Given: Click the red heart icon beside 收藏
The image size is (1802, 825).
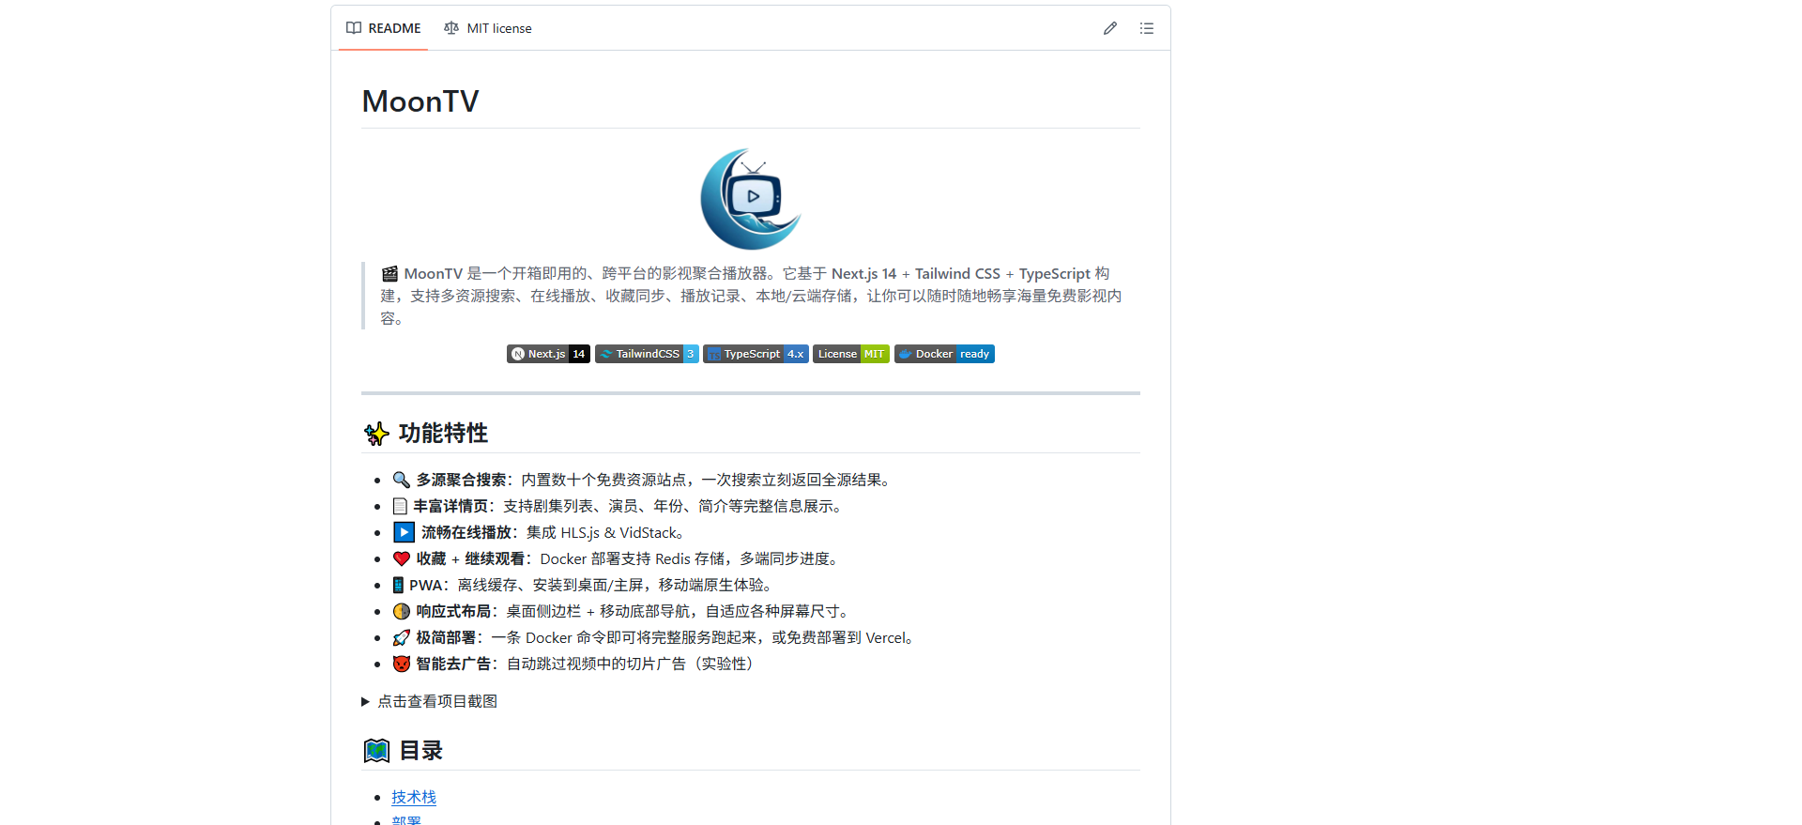Looking at the screenshot, I should pyautogui.click(x=402, y=558).
